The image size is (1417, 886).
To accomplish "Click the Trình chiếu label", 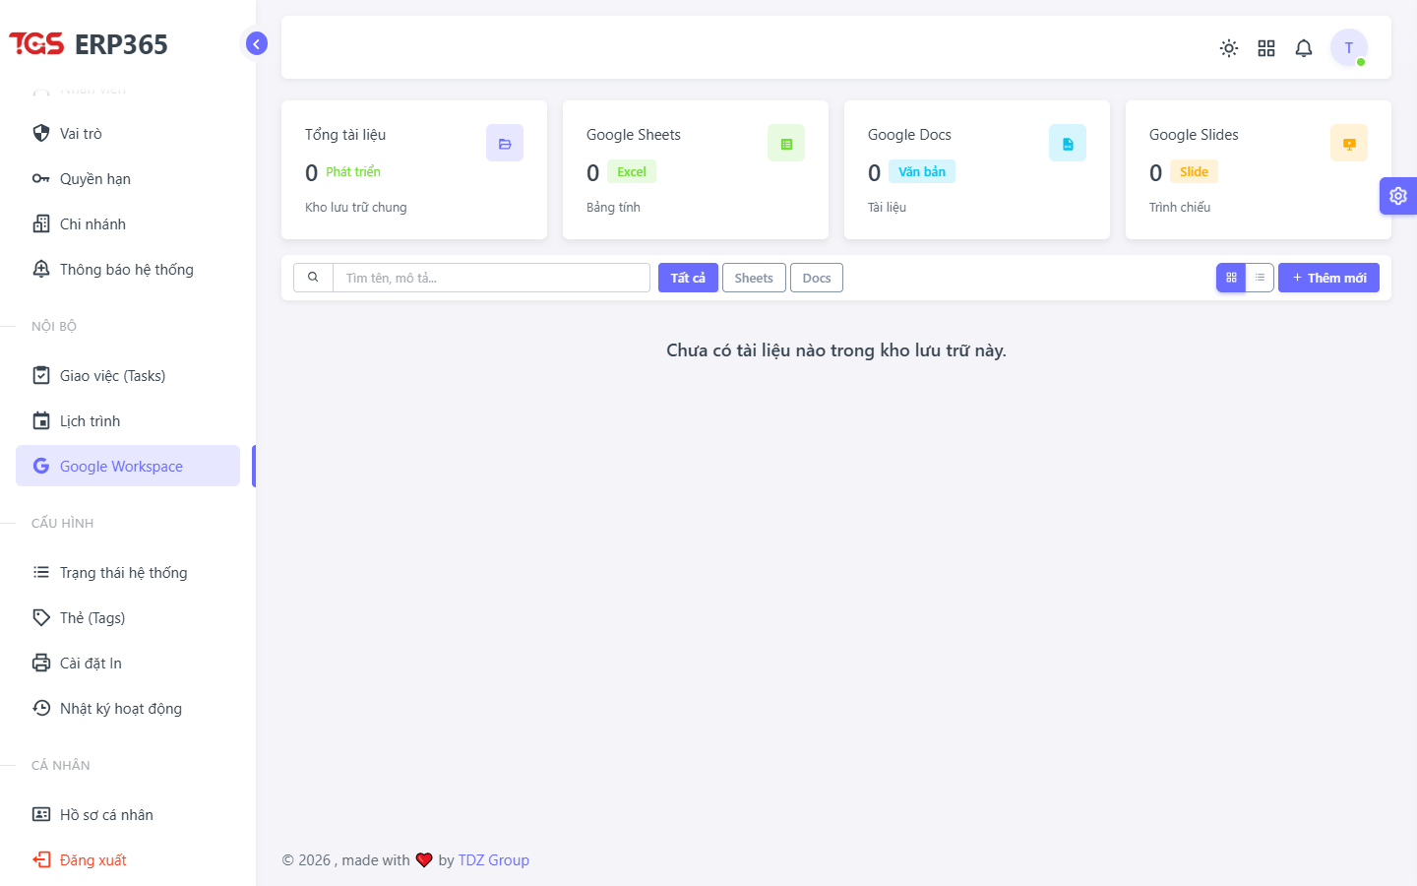I will [x=1180, y=207].
